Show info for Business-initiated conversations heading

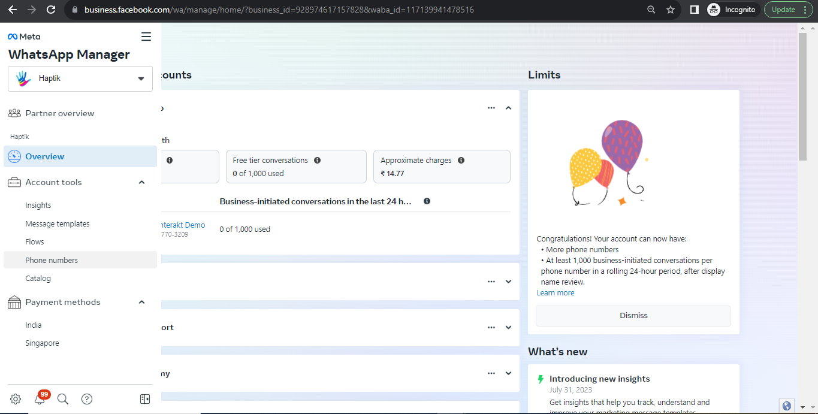(x=427, y=201)
